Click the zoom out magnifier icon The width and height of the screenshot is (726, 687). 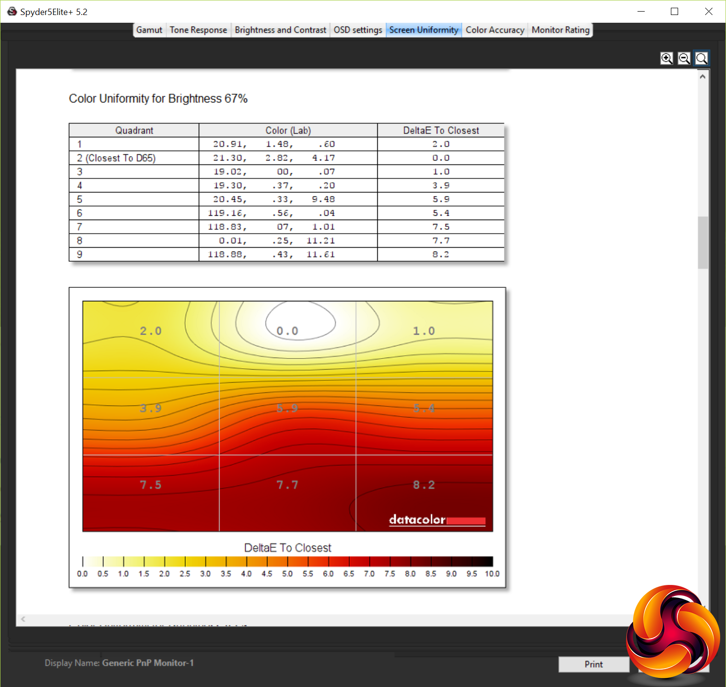pyautogui.click(x=684, y=59)
